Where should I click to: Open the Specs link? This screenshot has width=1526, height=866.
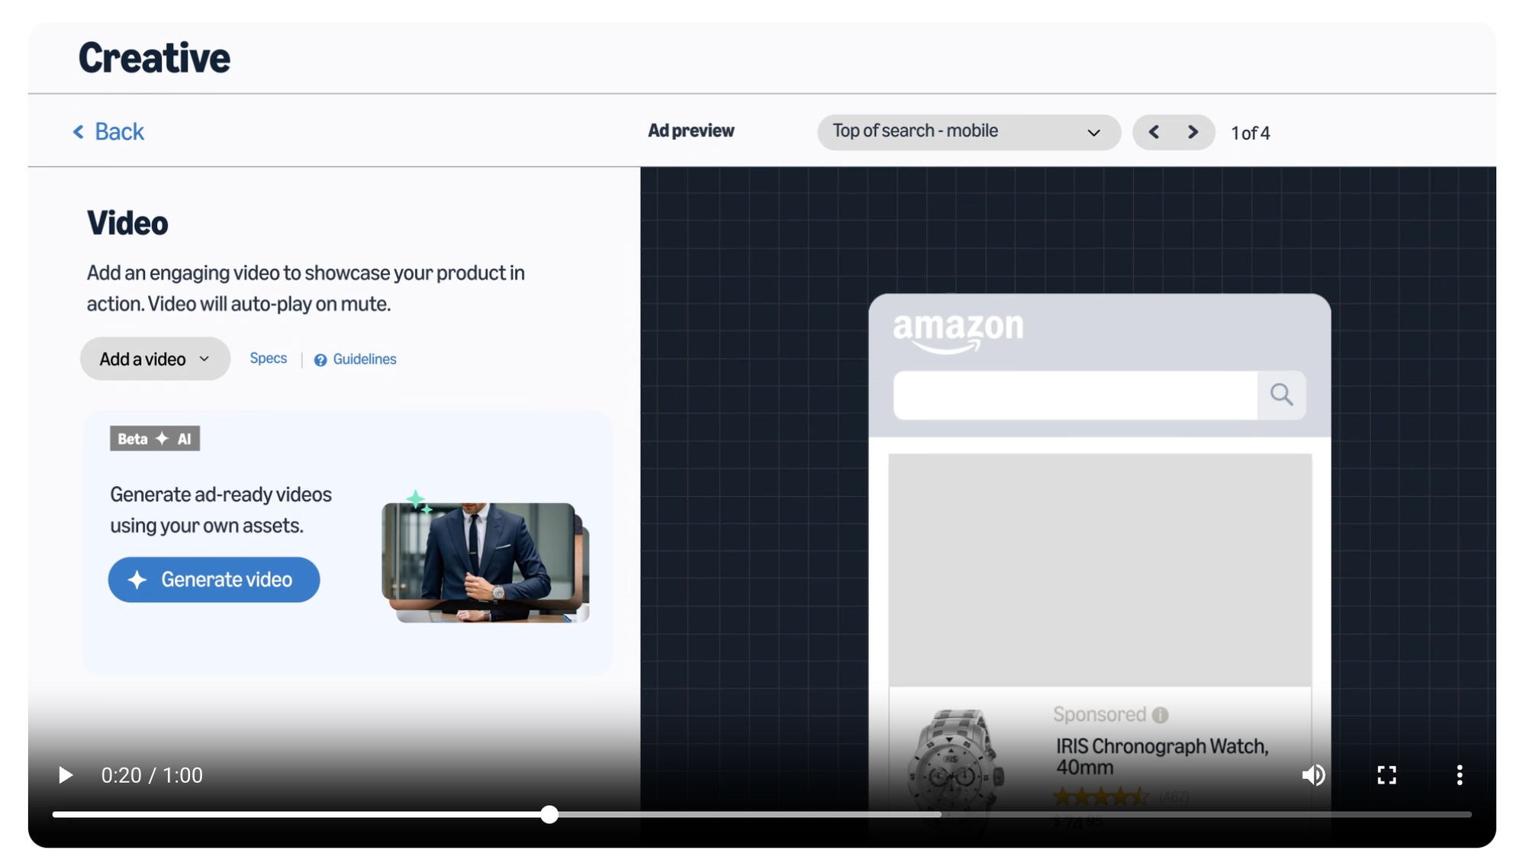pos(269,359)
